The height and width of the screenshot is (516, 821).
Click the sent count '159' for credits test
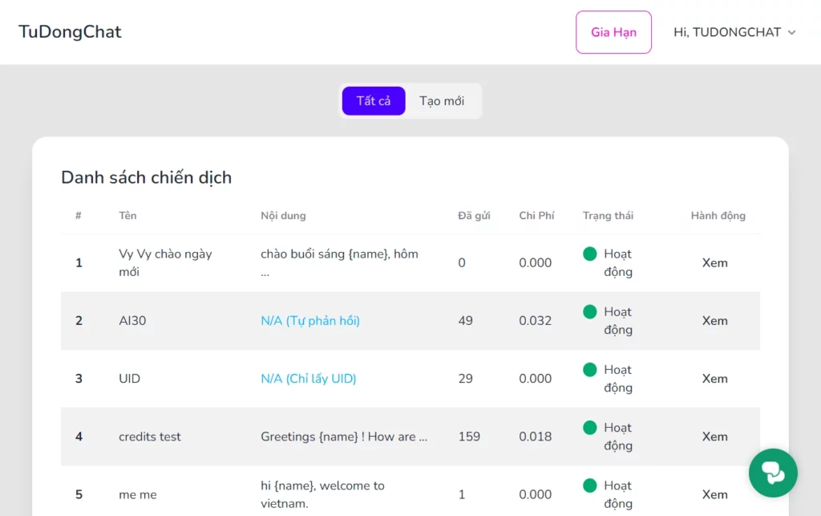click(x=469, y=437)
